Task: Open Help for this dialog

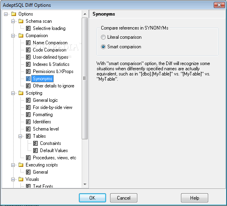Action: pyautogui.click(x=195, y=198)
